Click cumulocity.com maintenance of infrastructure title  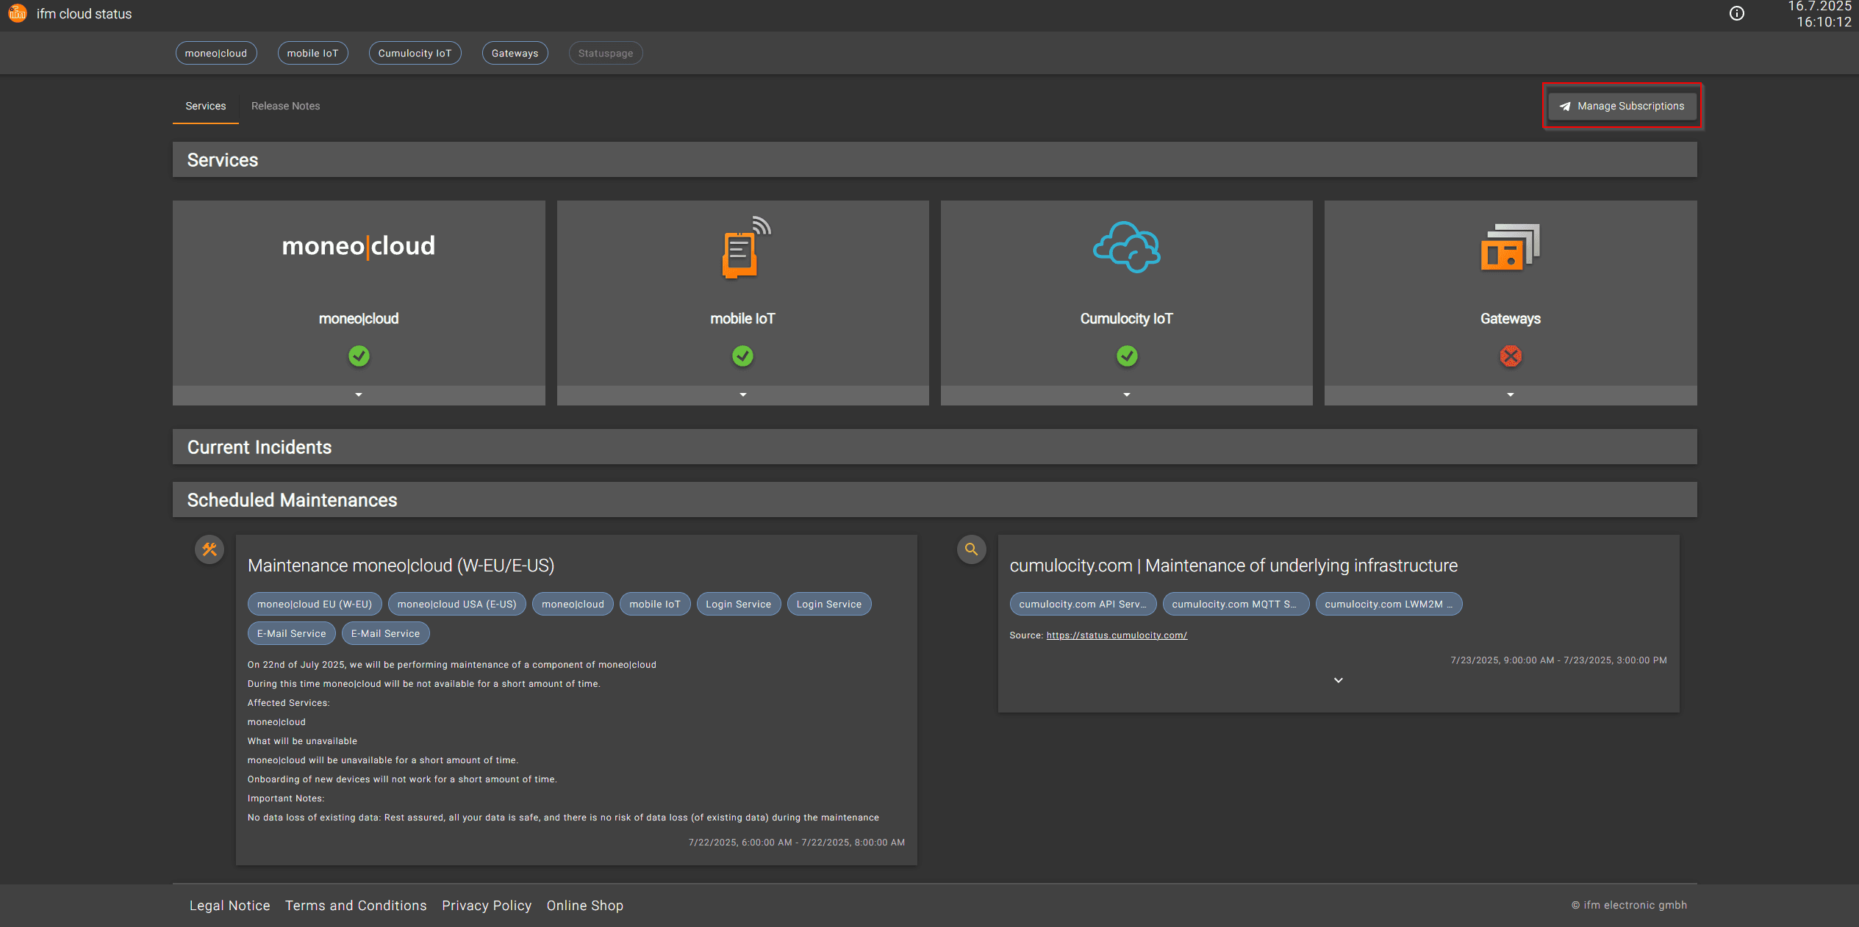tap(1233, 566)
